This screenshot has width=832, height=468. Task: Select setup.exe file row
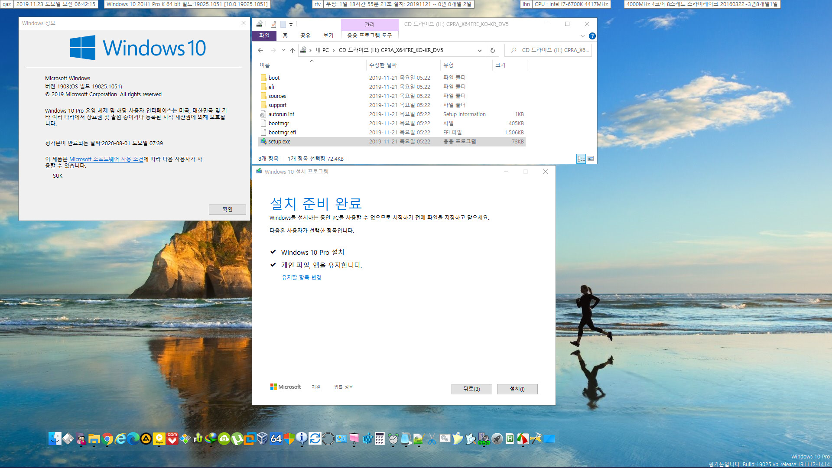[x=392, y=142]
